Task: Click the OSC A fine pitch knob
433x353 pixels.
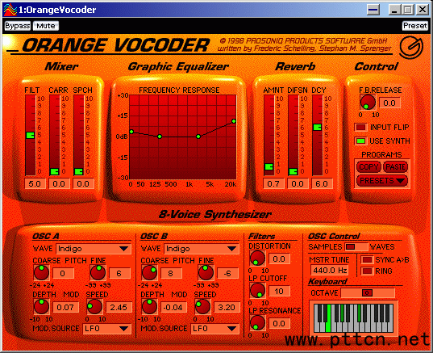Action: click(x=98, y=272)
